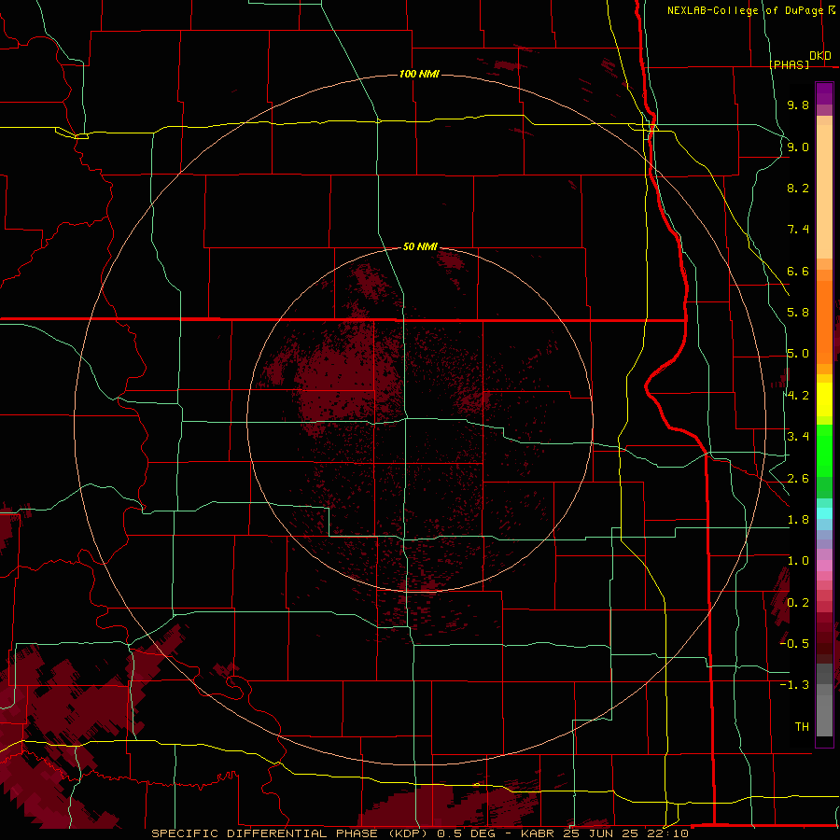Click the 50 NMI range ring label
Viewport: 840px width, 840px height.
(420, 246)
